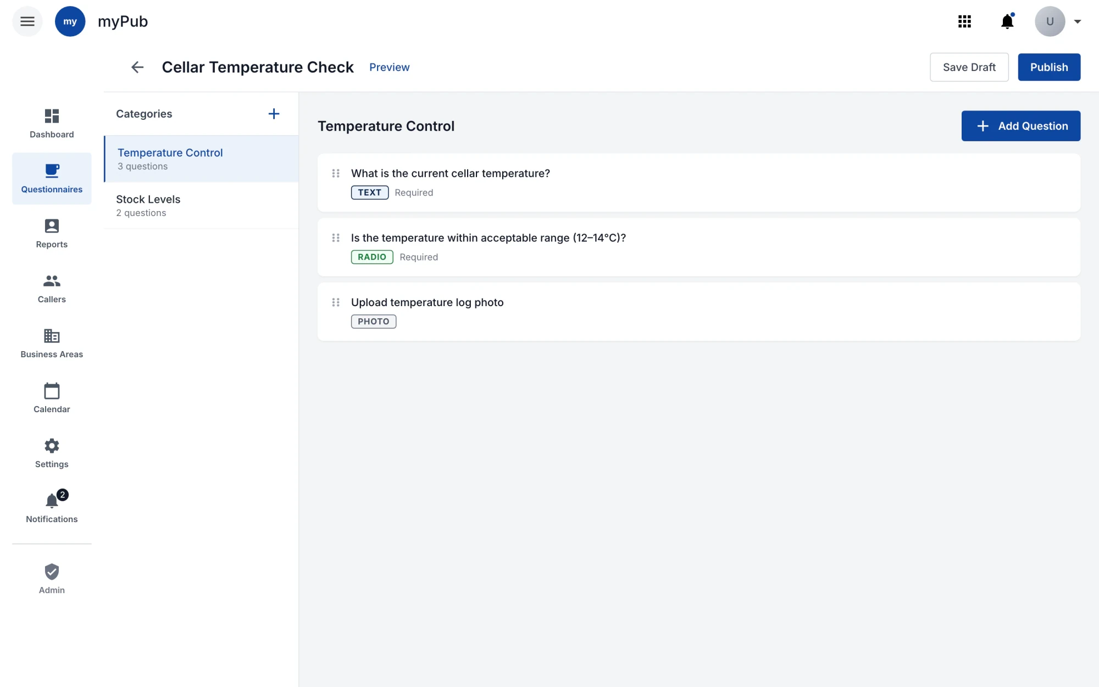Grab drag handle of upload photo question
1099x687 pixels.
click(x=336, y=302)
